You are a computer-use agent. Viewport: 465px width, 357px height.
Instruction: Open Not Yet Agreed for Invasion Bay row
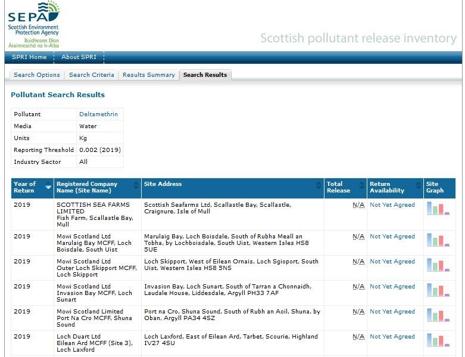click(x=392, y=286)
